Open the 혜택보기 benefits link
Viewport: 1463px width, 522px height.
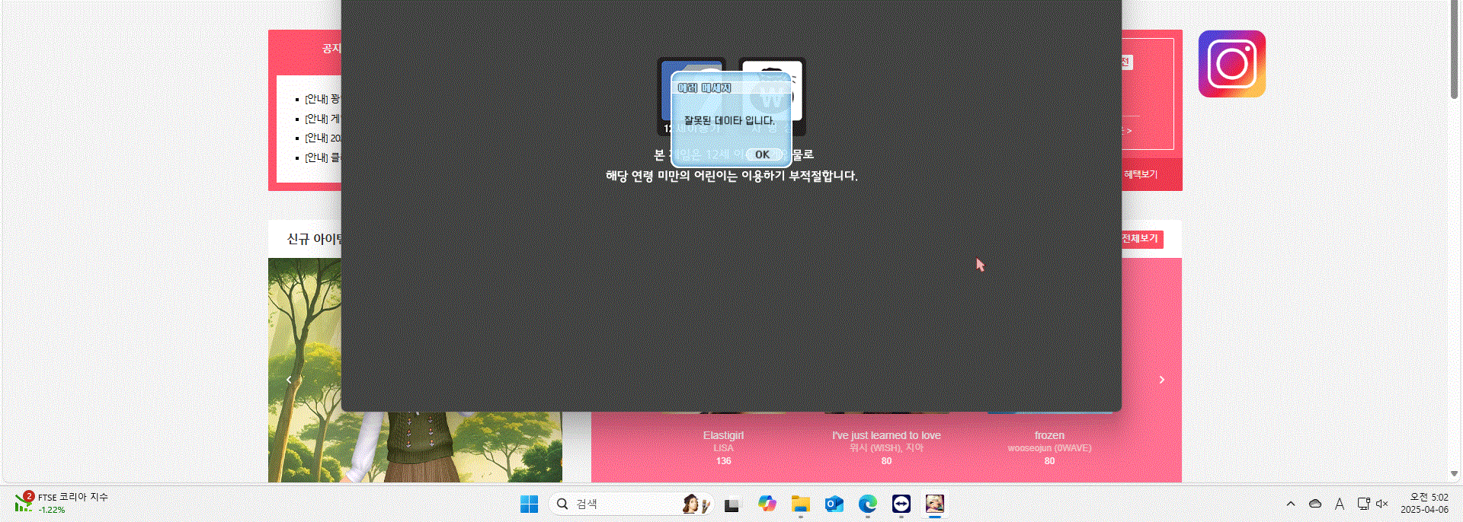click(x=1141, y=174)
